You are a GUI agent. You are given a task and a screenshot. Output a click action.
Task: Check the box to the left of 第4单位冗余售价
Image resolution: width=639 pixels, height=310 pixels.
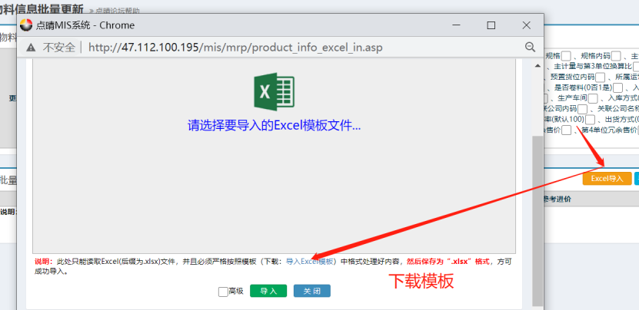point(566,130)
